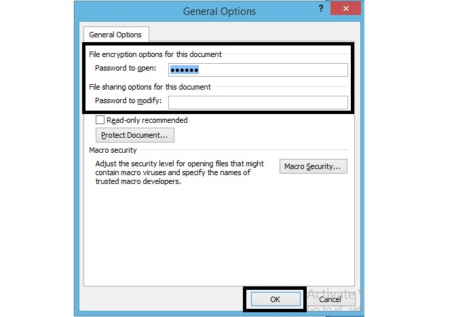Click the 'Macro security' section heading

[113, 150]
